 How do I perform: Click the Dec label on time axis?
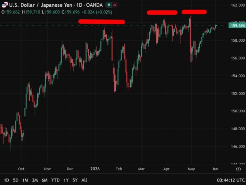(70, 169)
